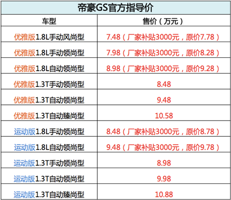Click the 运动版1.8L自动领尚型 model cell
Image resolution: width=231 pixels, height=200 pixels.
point(49,147)
